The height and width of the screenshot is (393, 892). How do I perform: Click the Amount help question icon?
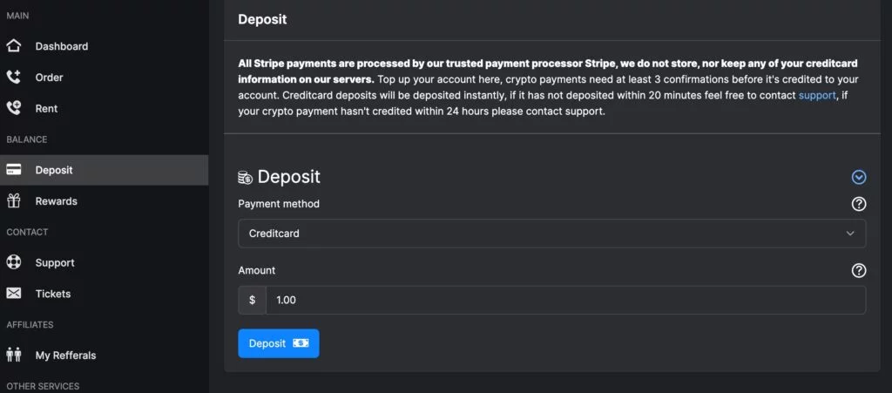click(859, 270)
